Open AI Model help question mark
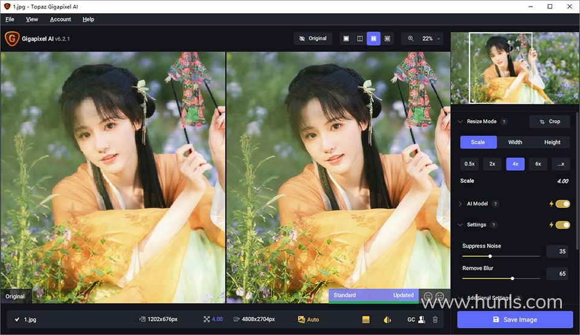This screenshot has height=335, width=580. [495, 204]
